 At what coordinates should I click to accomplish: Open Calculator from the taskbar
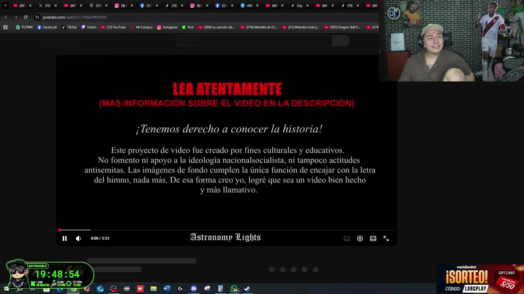click(220, 289)
